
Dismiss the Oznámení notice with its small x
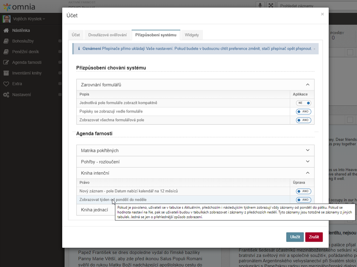(x=314, y=49)
